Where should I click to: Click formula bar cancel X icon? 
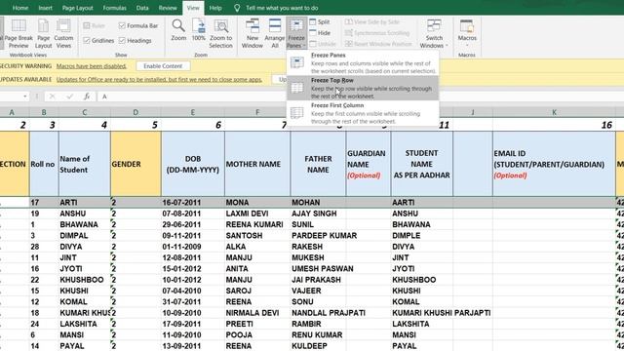(52, 97)
